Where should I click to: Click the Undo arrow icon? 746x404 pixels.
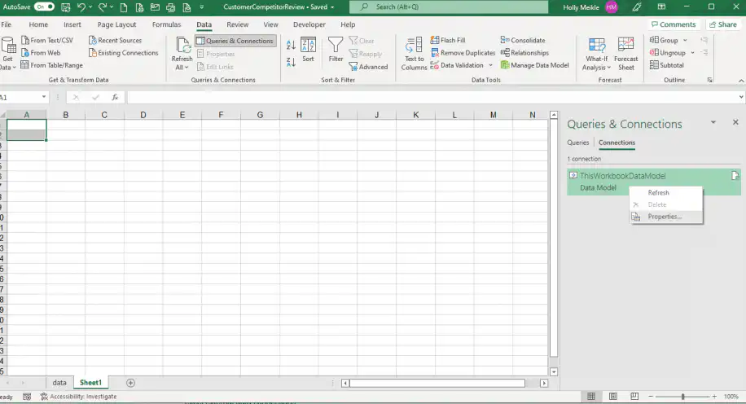coord(81,7)
